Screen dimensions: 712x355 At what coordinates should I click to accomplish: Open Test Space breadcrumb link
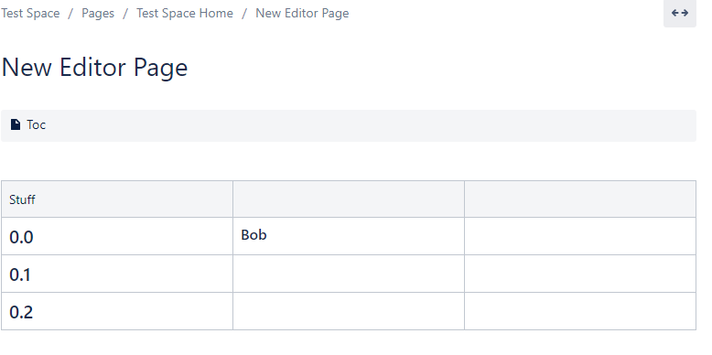[30, 13]
